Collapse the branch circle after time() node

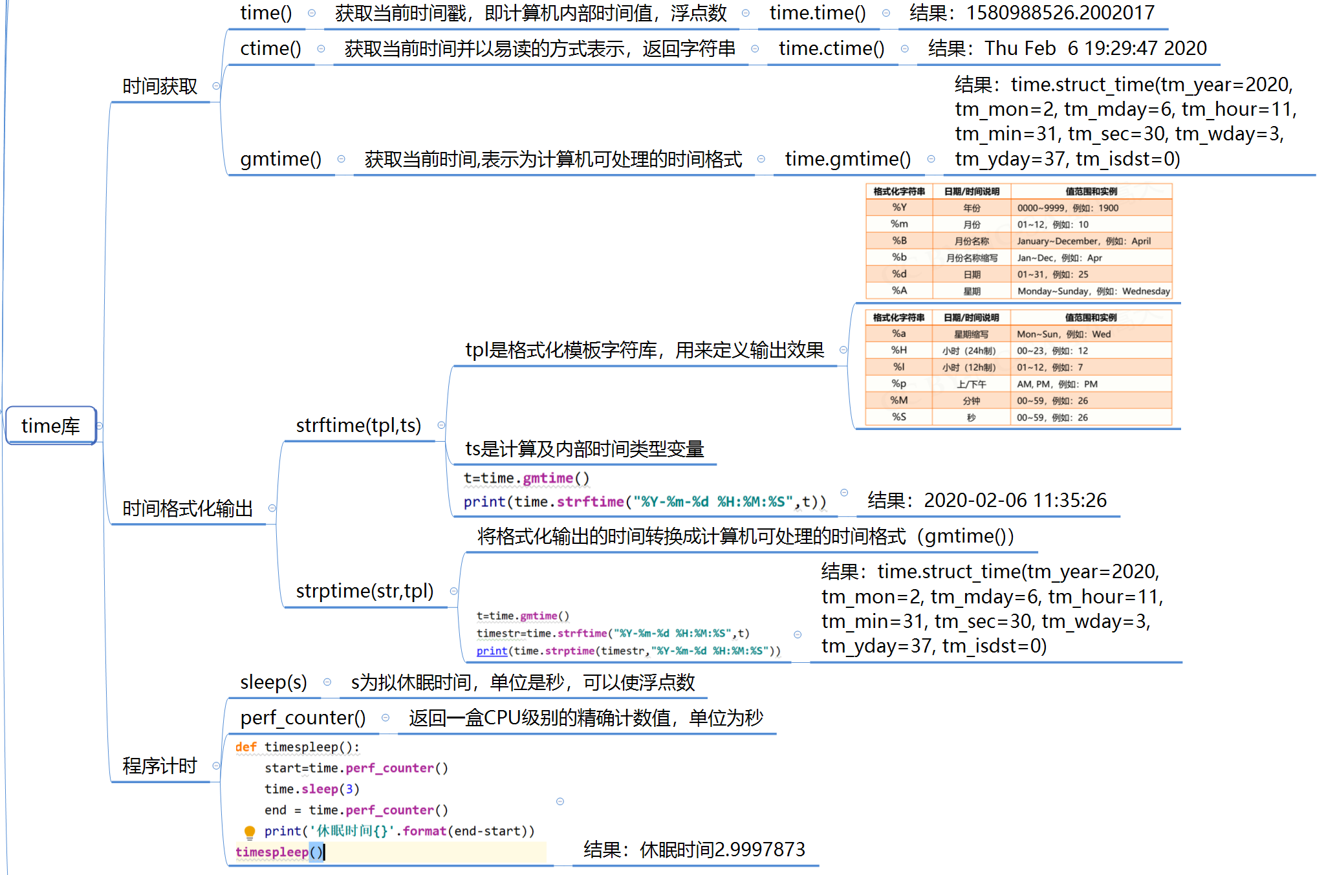point(311,12)
